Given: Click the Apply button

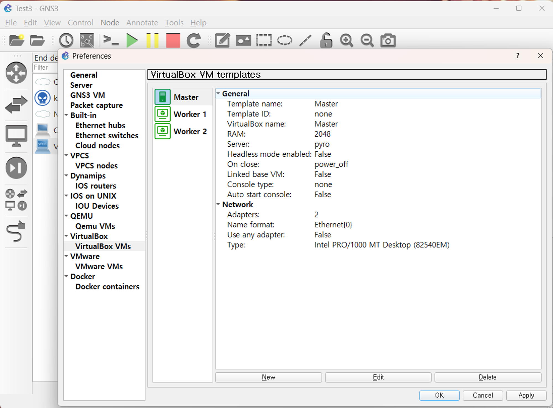Looking at the screenshot, I should [526, 395].
